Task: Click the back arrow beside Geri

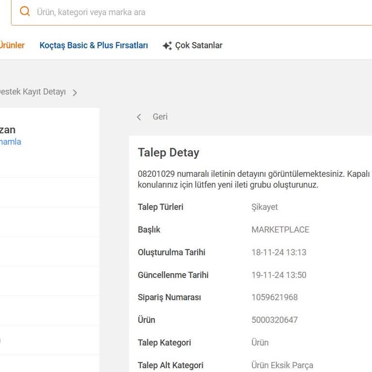Action: coord(139,117)
